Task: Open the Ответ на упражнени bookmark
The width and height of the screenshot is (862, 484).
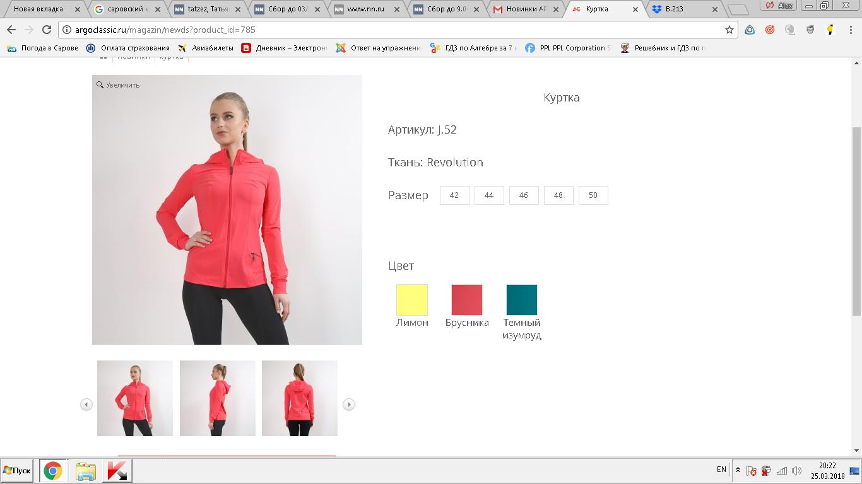Action: pyautogui.click(x=379, y=48)
